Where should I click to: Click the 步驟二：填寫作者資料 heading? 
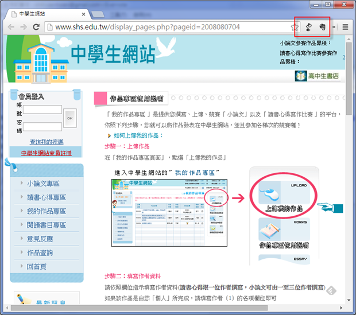click(x=133, y=276)
